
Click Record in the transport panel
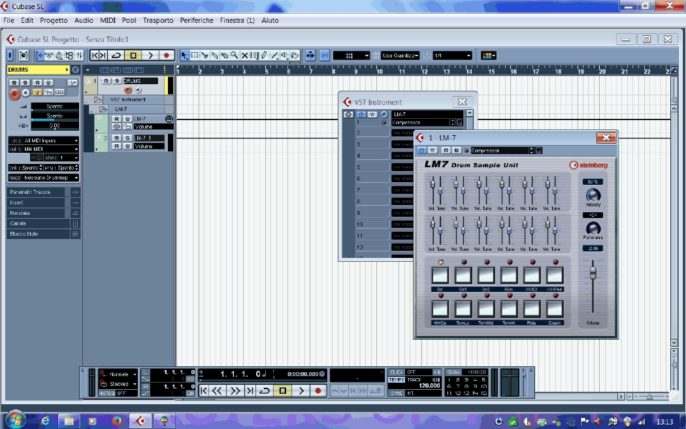coord(318,390)
